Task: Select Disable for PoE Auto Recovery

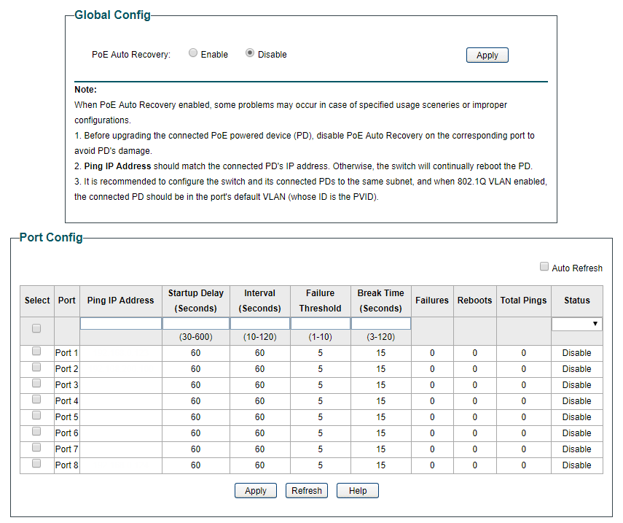Action: (x=250, y=53)
